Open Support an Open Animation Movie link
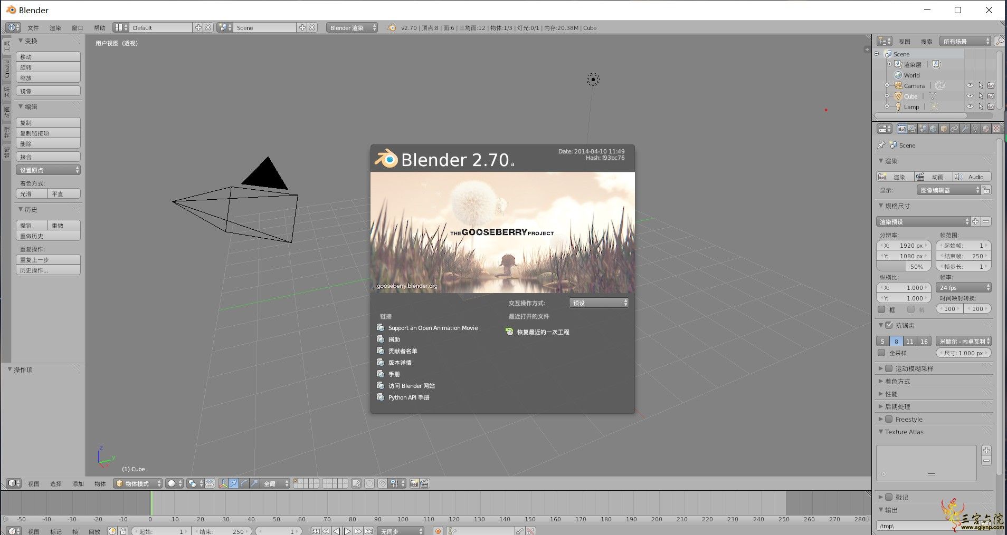The height and width of the screenshot is (535, 1007). click(433, 328)
